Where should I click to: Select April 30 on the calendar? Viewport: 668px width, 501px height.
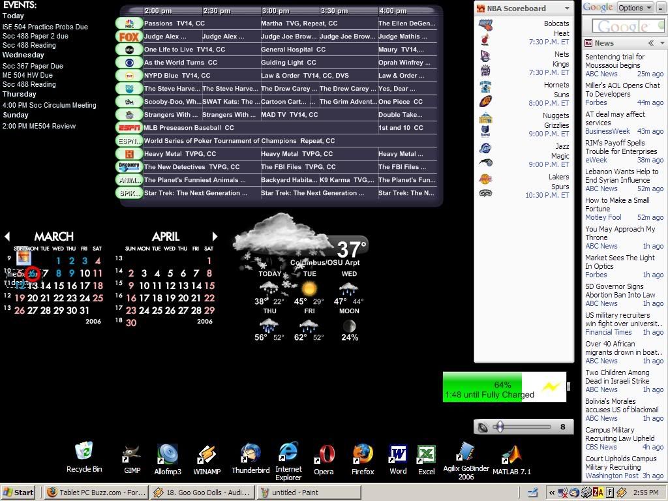[131, 322]
